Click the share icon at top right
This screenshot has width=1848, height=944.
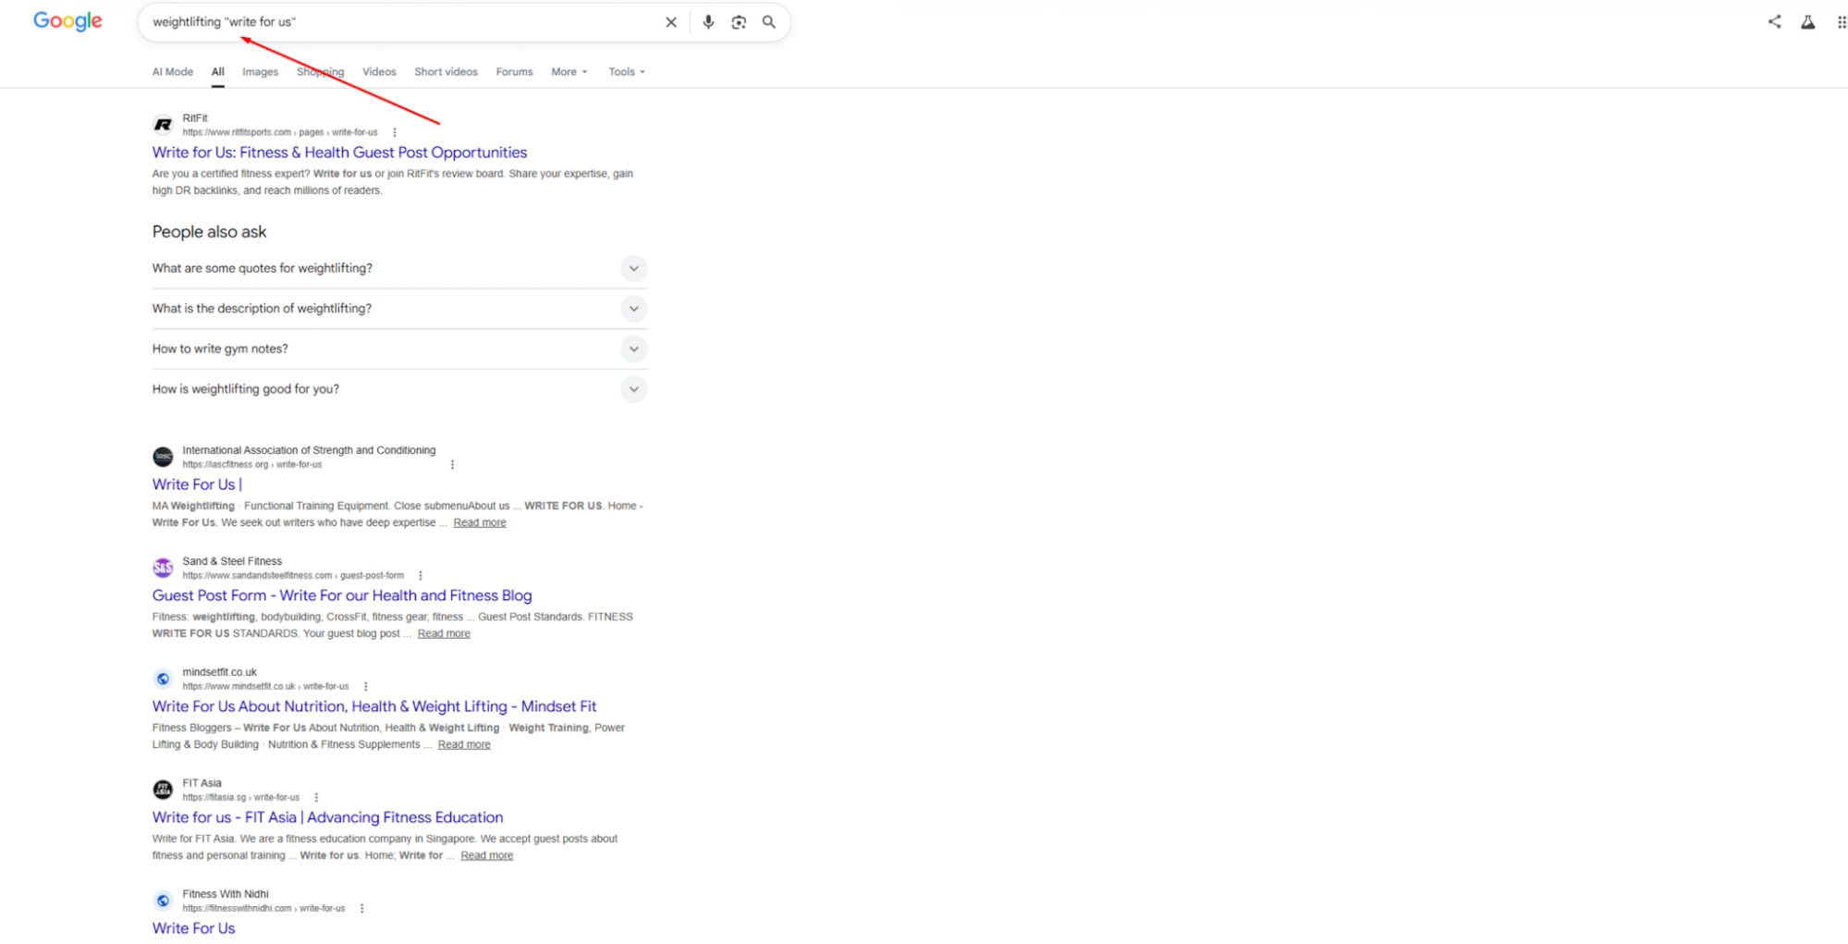pos(1774,21)
